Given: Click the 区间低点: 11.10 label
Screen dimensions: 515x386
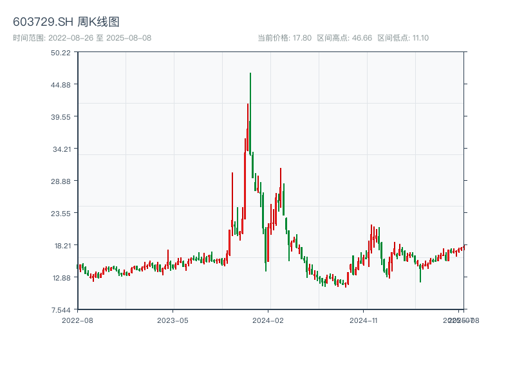Looking at the screenshot, I should [403, 38].
